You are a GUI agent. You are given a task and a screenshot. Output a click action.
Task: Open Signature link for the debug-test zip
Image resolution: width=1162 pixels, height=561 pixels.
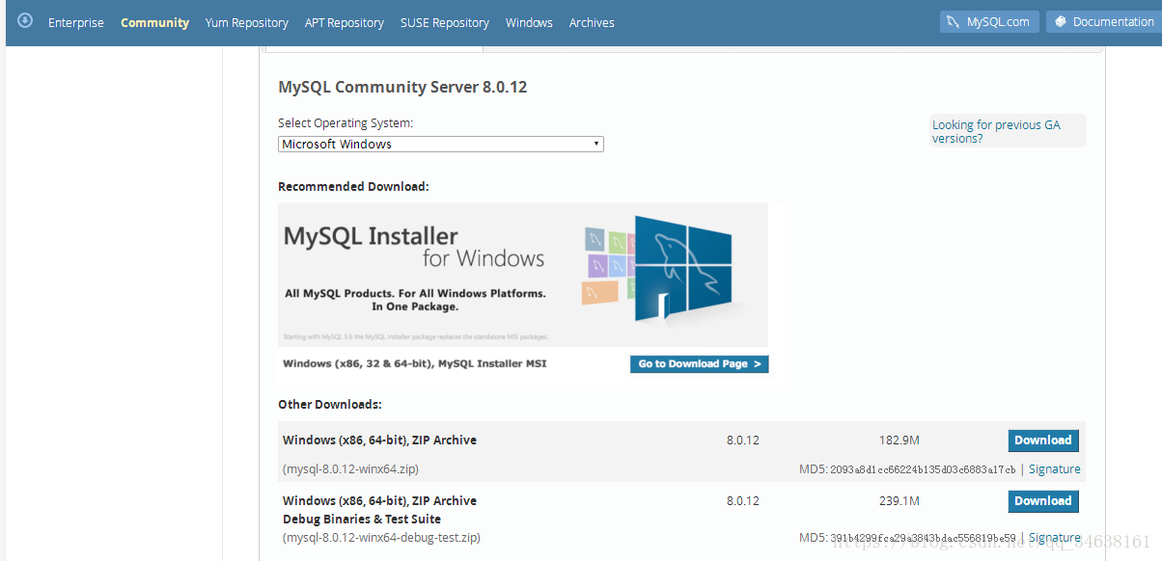point(1055,538)
